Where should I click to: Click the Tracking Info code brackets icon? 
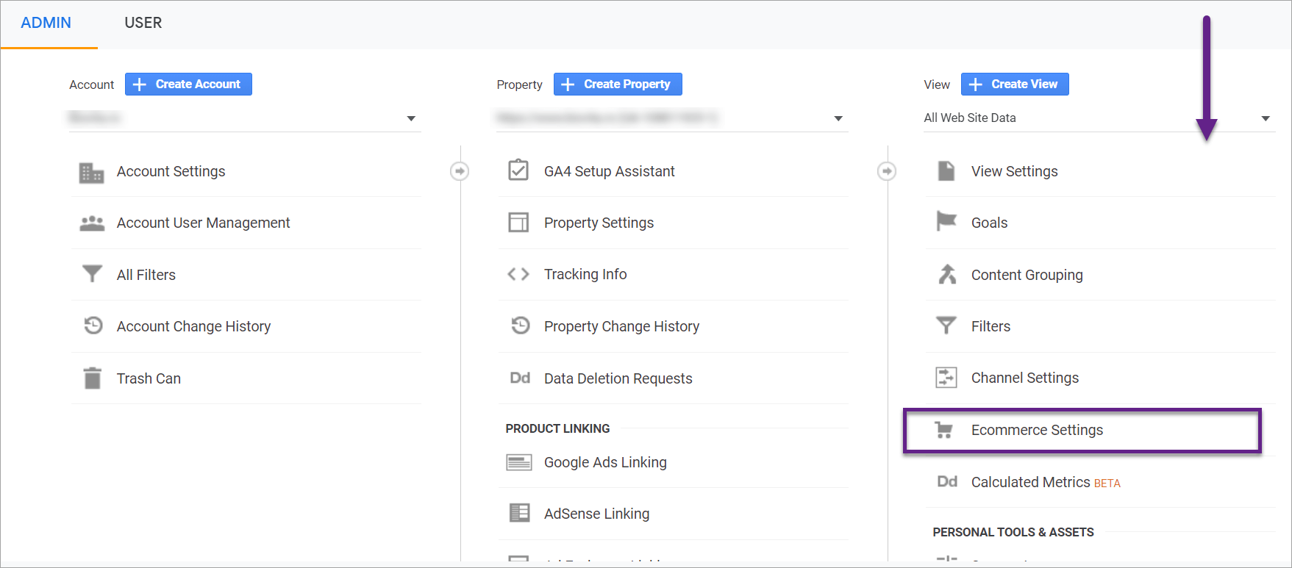518,274
